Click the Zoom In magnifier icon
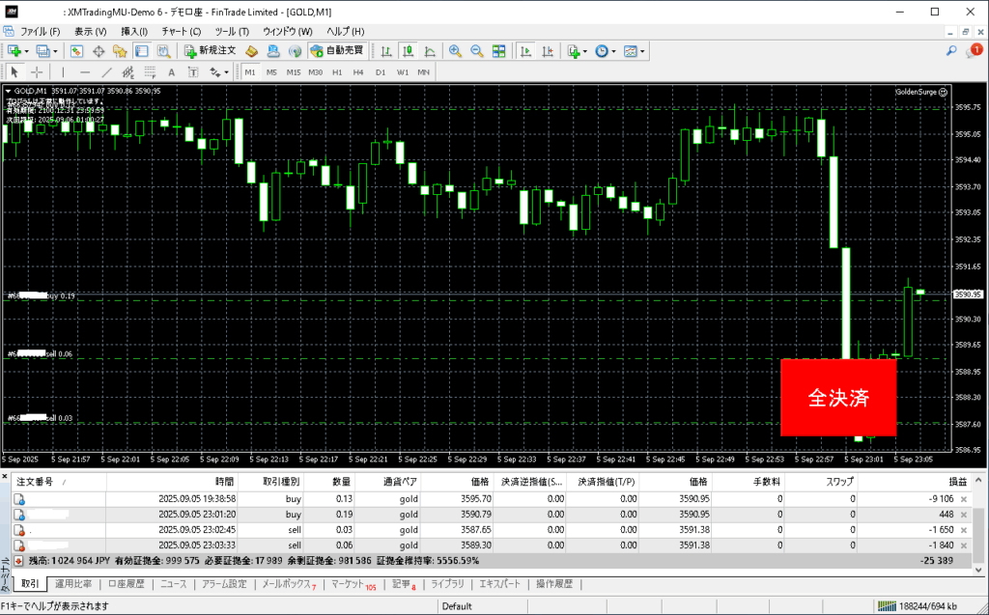Image resolution: width=989 pixels, height=615 pixels. tap(455, 51)
